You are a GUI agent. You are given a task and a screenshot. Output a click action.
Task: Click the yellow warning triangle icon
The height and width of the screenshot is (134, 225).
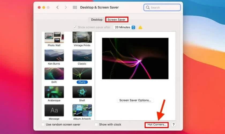pyautogui.click(x=140, y=27)
